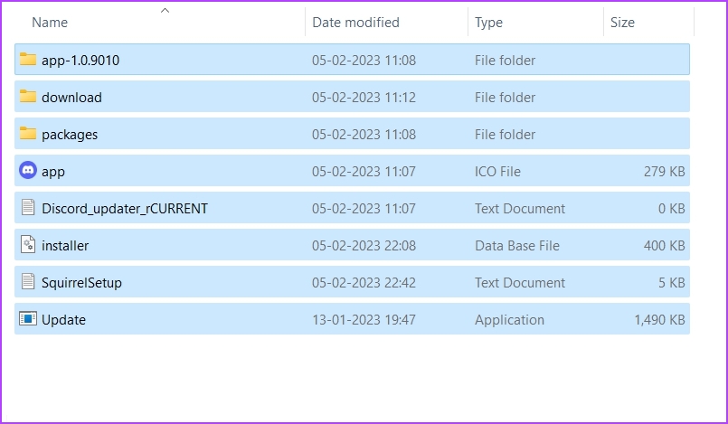Screen dimensions: 728x424
Task: Click the download folder icon
Action: pos(28,96)
